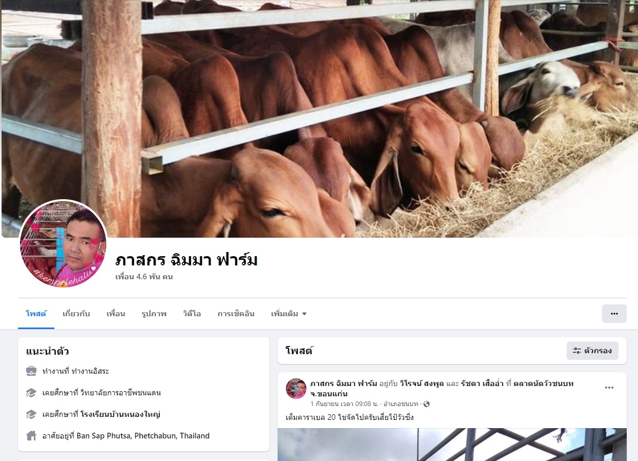Click the graduation cap icon beside วิทยาลัยการอาชีพชนแดน

coord(31,393)
